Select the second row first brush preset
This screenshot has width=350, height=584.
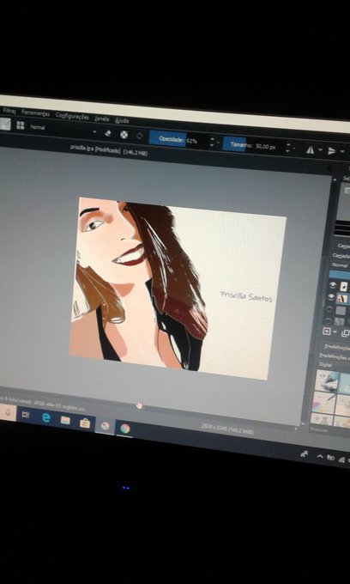[x=324, y=402]
